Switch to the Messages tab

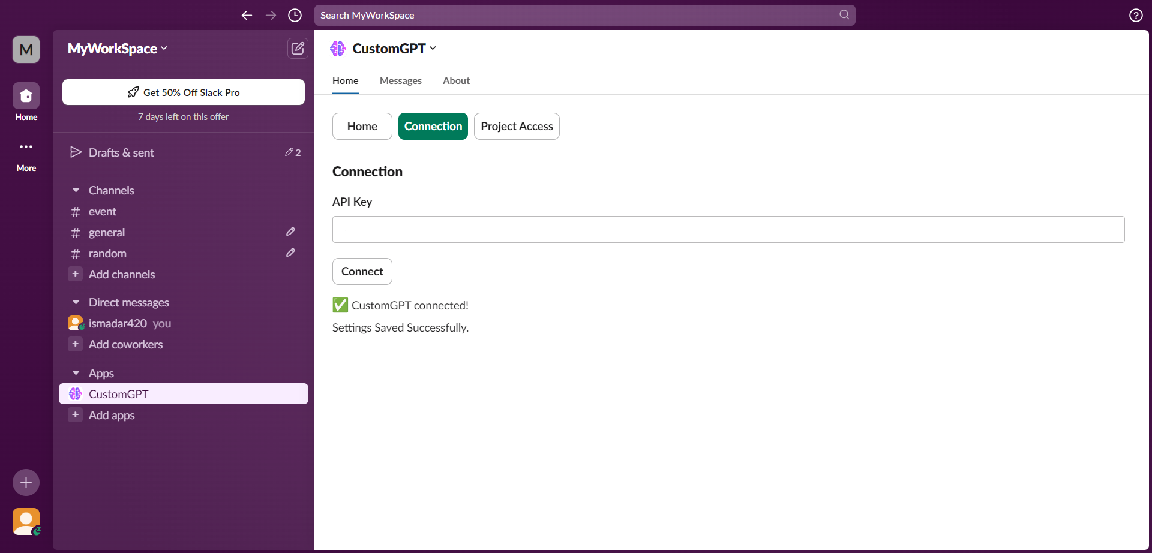(x=401, y=80)
